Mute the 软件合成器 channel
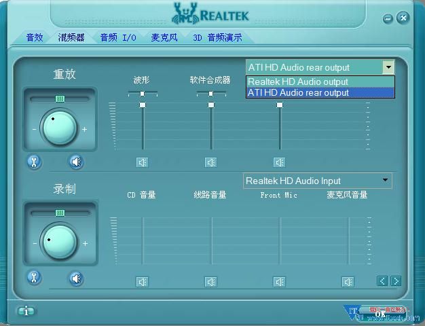Viewport: 425px width, 326px height. [x=211, y=163]
